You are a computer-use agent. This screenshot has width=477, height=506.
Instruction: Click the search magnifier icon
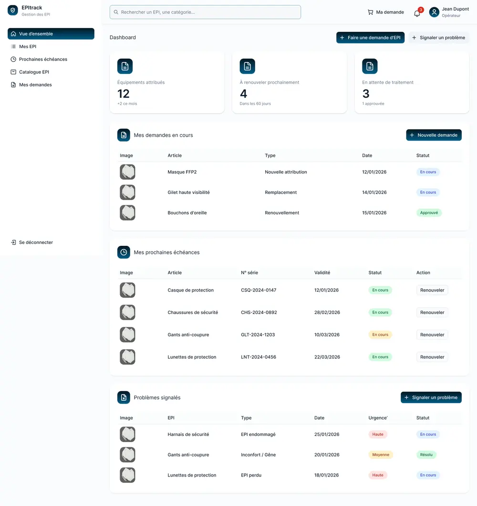(x=116, y=12)
